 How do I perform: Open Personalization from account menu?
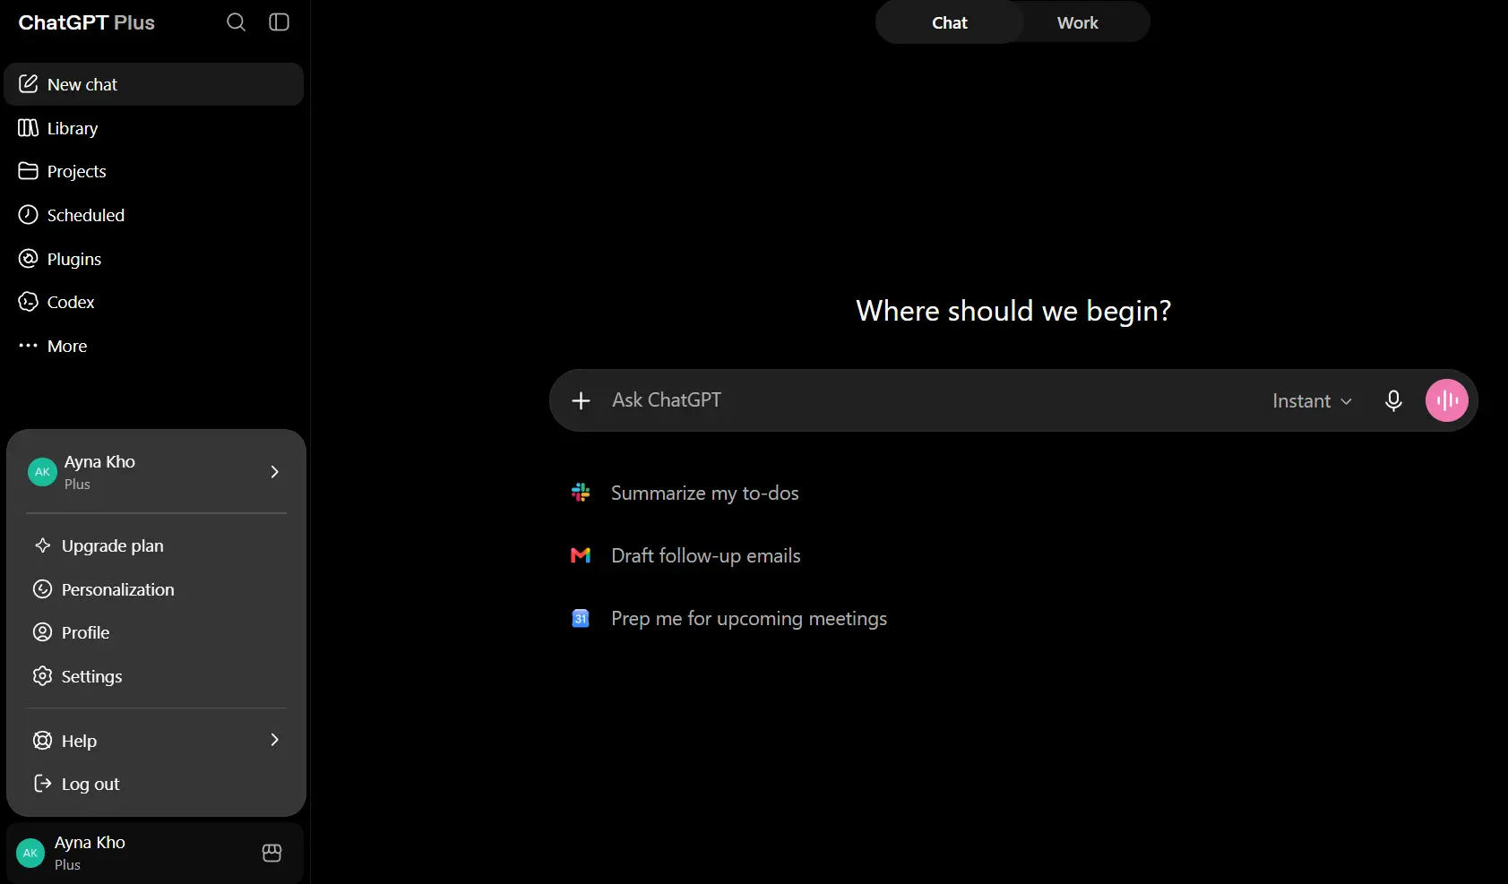click(157, 589)
